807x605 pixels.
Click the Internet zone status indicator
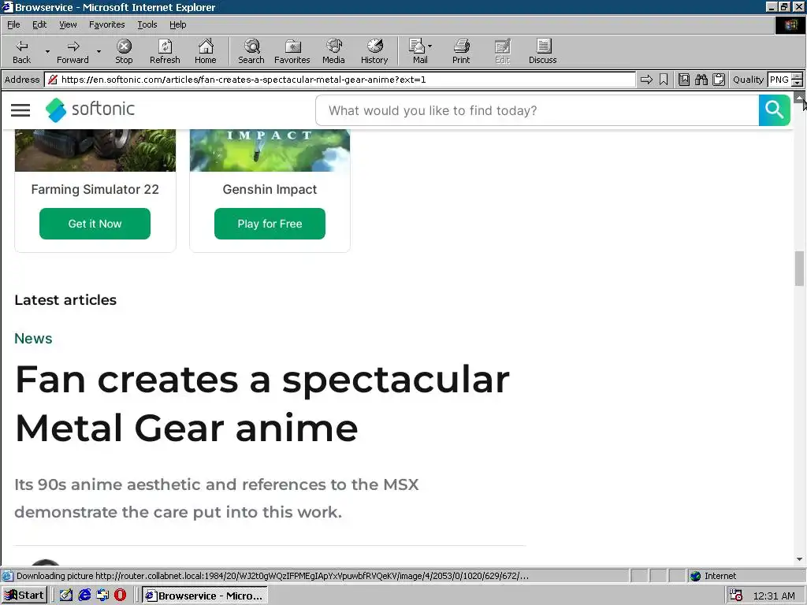coord(715,576)
